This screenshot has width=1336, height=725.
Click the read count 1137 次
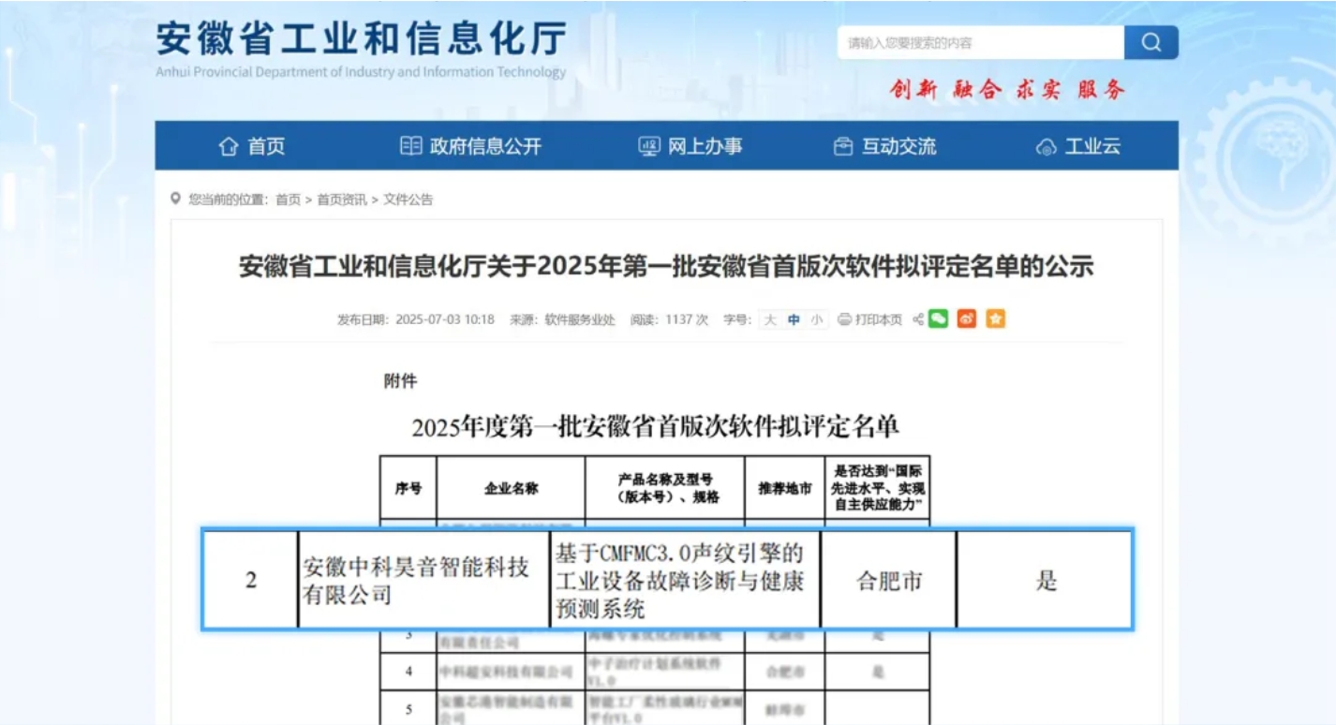pyautogui.click(x=687, y=319)
